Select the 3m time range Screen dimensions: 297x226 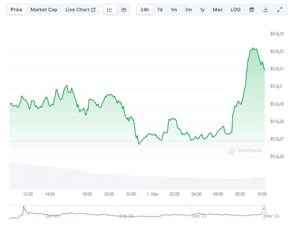[188, 10]
